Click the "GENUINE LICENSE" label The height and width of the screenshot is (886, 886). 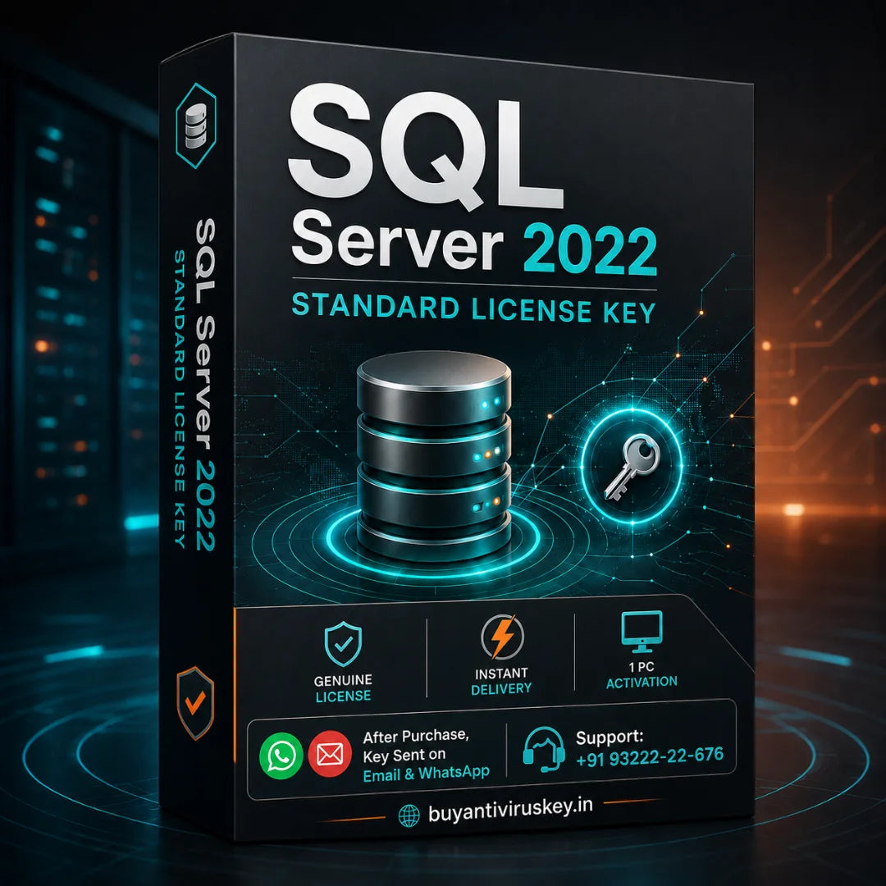click(343, 687)
